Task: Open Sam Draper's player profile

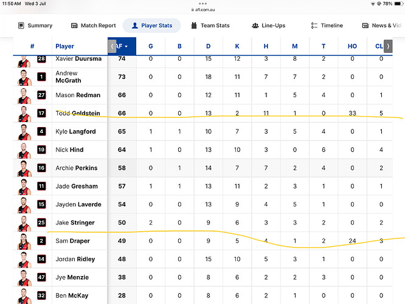Action: tap(72, 241)
